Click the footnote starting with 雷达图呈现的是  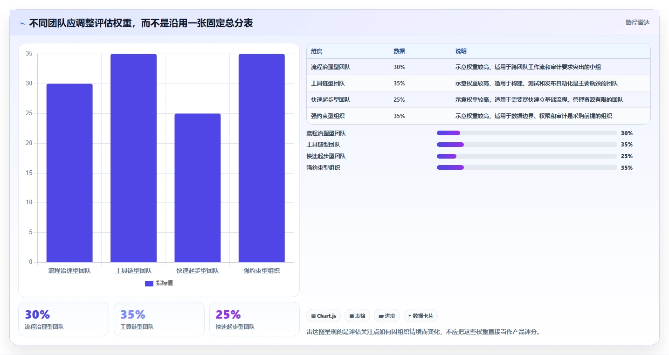423,332
